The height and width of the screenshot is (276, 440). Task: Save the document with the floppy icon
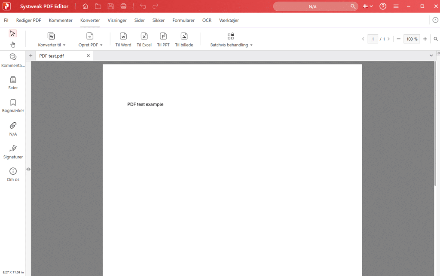click(110, 6)
